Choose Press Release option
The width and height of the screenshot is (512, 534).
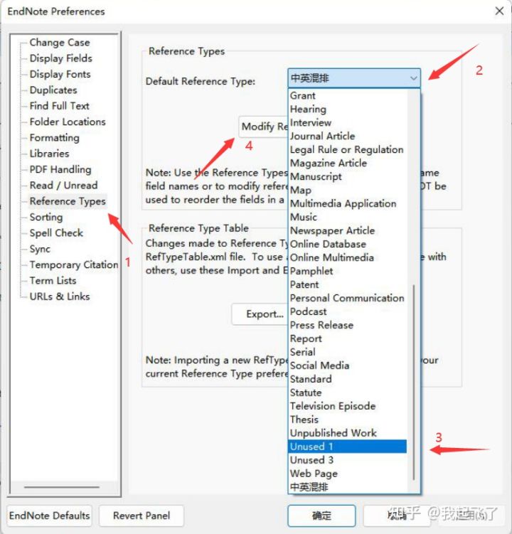click(348, 325)
